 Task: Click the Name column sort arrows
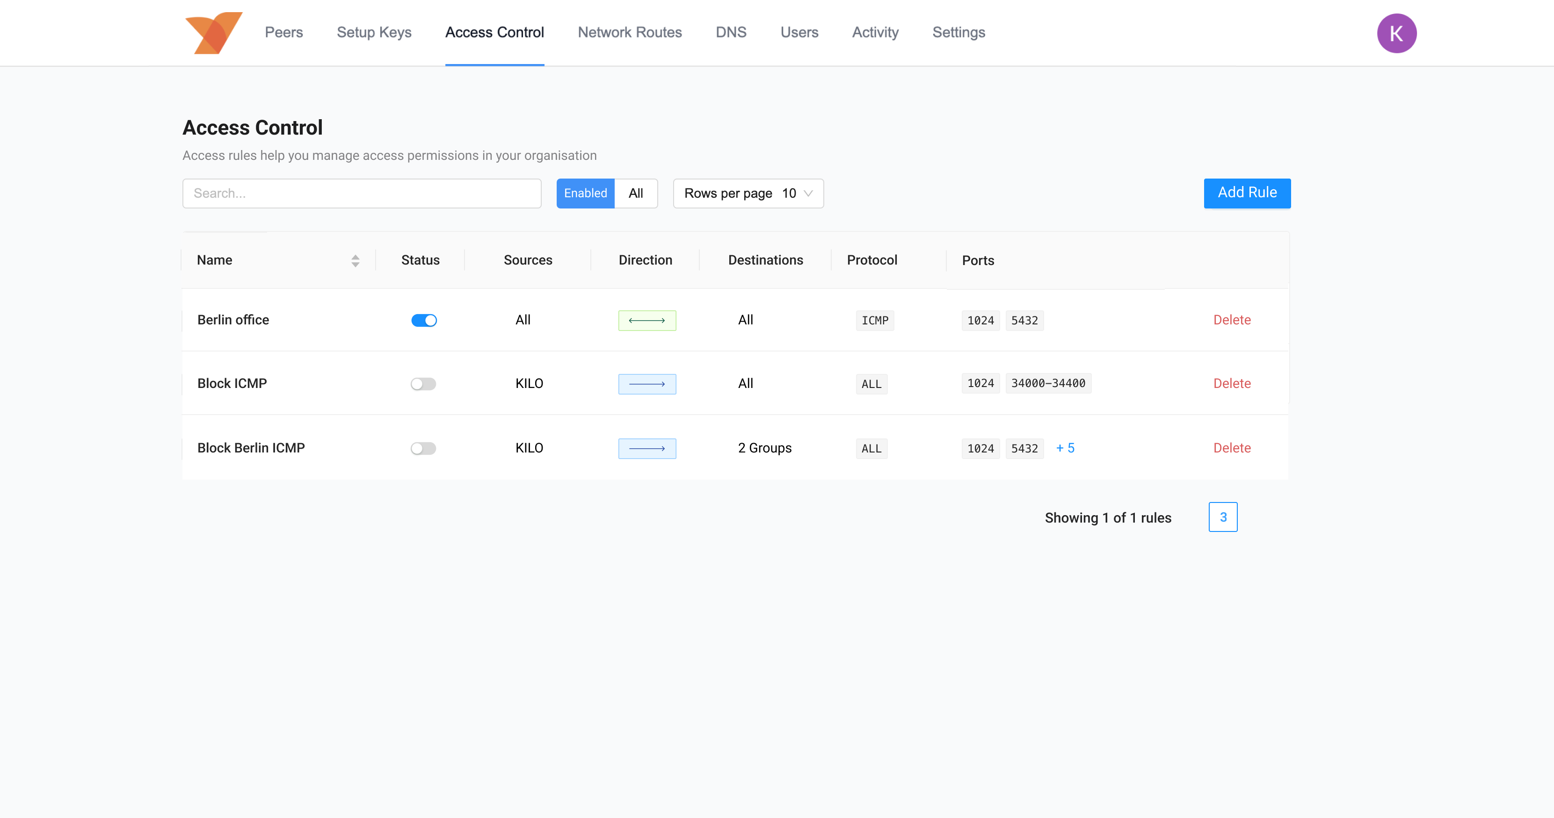point(356,260)
